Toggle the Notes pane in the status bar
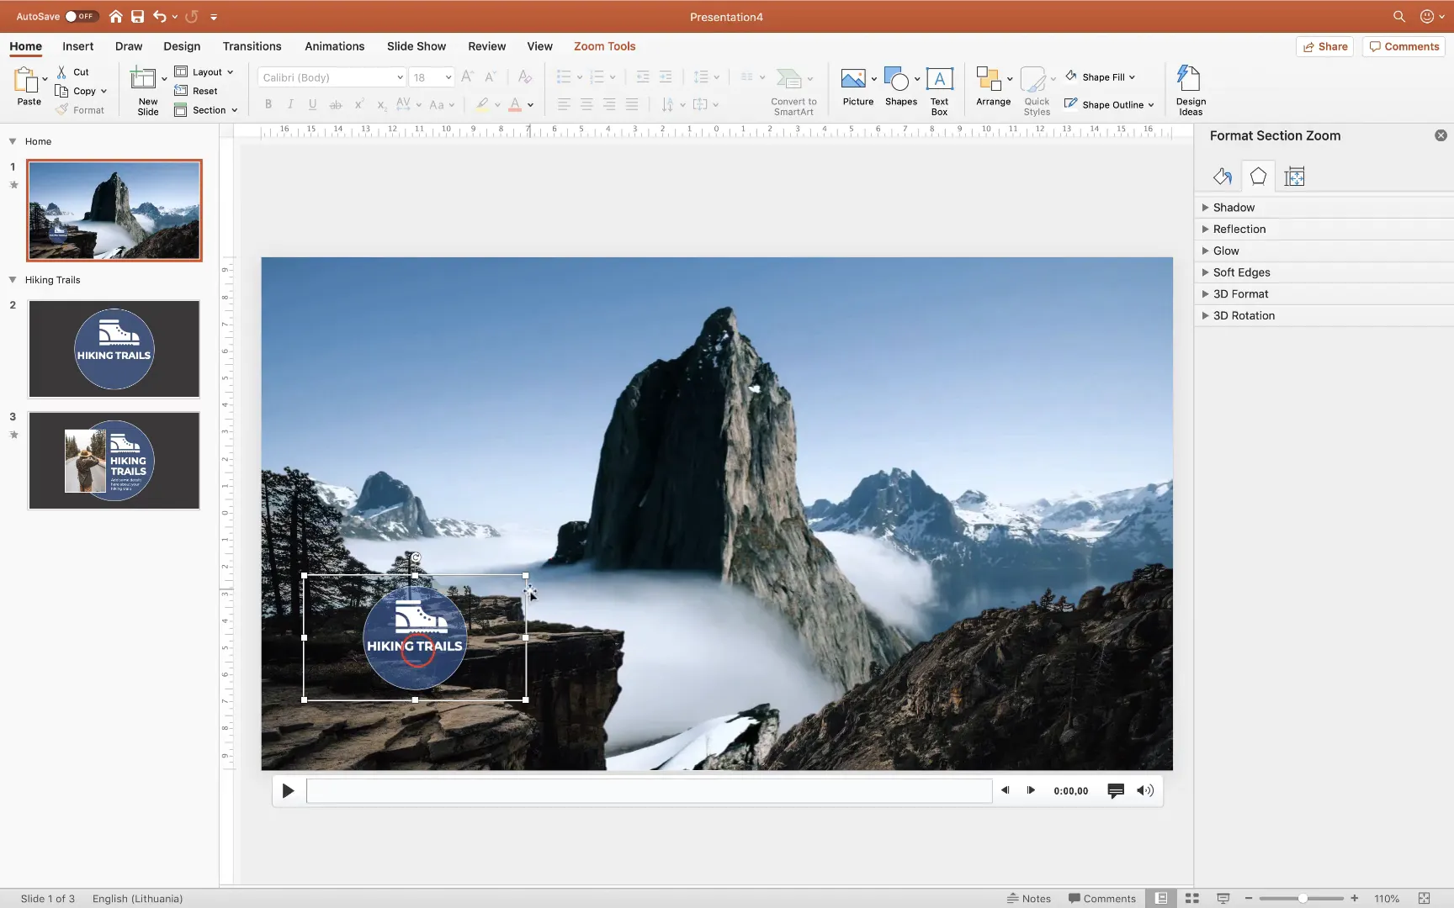This screenshot has width=1454, height=908. pyautogui.click(x=1029, y=898)
